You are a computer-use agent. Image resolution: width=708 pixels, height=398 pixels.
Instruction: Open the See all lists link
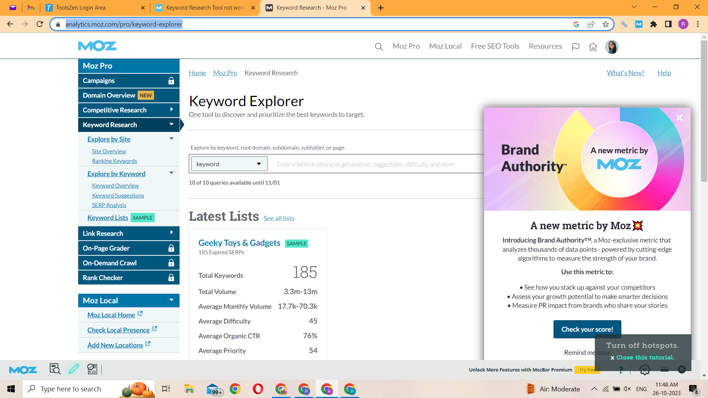click(279, 219)
